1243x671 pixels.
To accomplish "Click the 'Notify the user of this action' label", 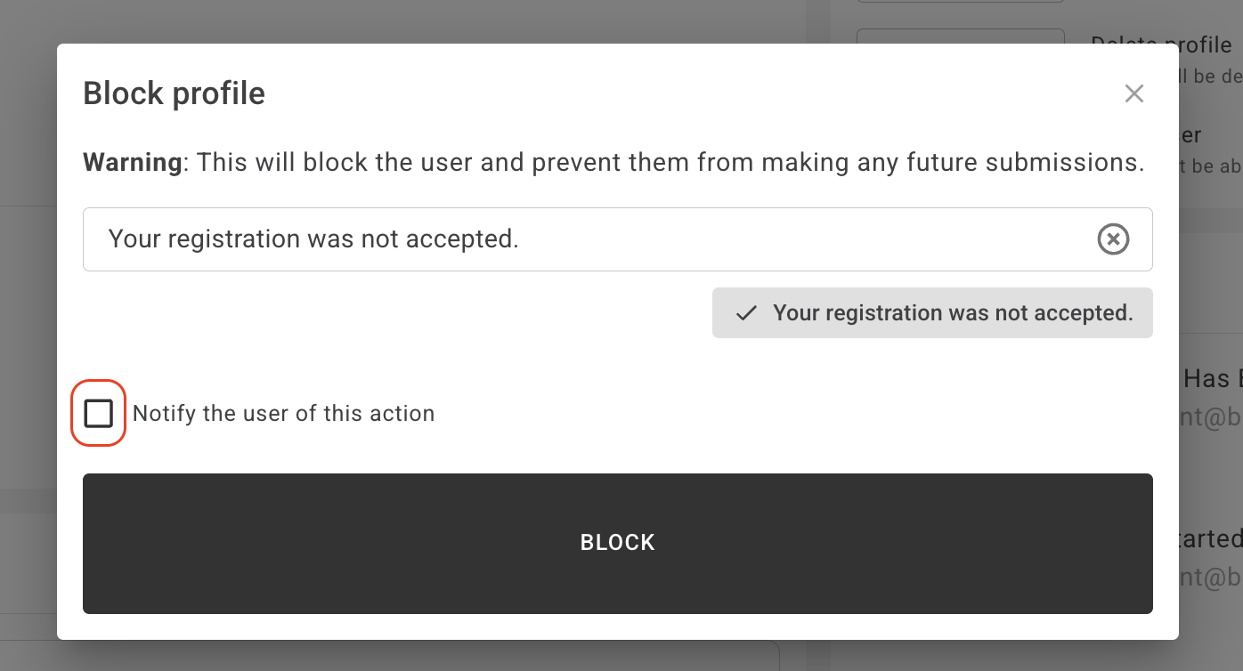I will click(283, 414).
